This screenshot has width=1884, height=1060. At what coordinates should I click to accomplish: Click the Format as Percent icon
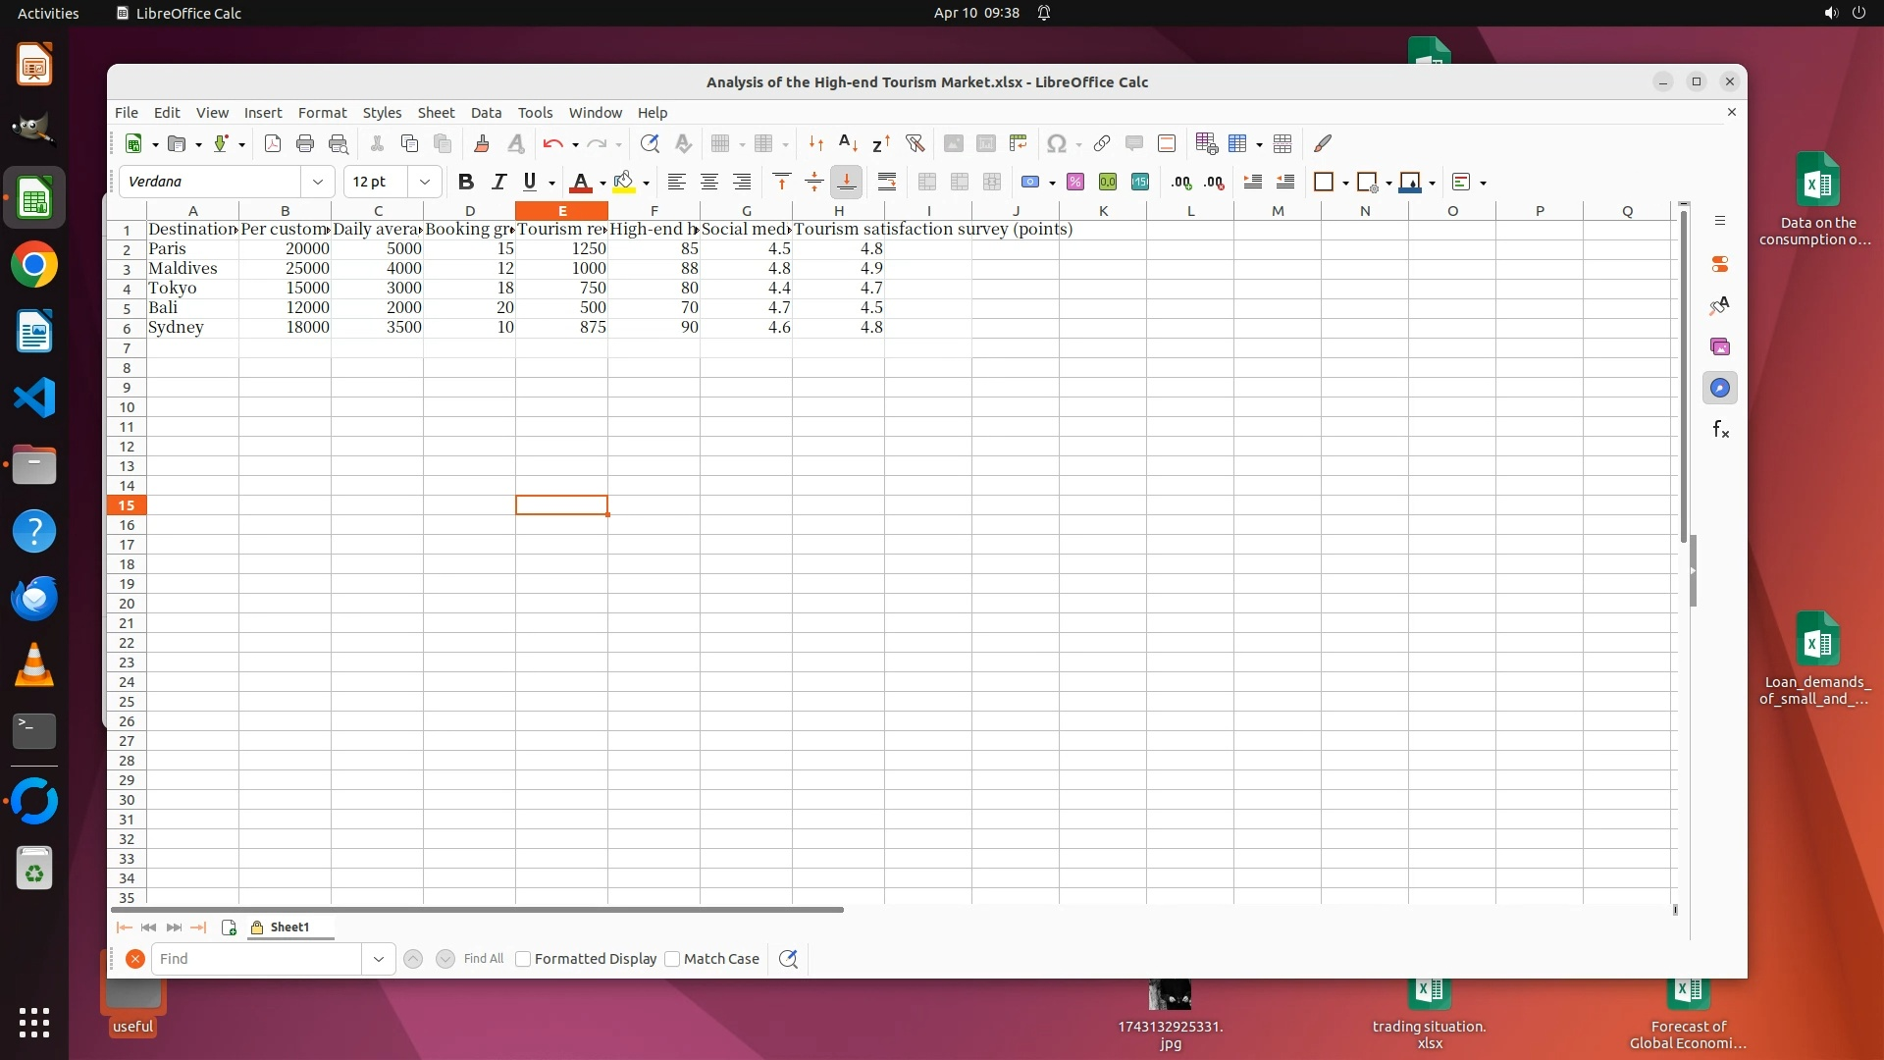tap(1075, 182)
